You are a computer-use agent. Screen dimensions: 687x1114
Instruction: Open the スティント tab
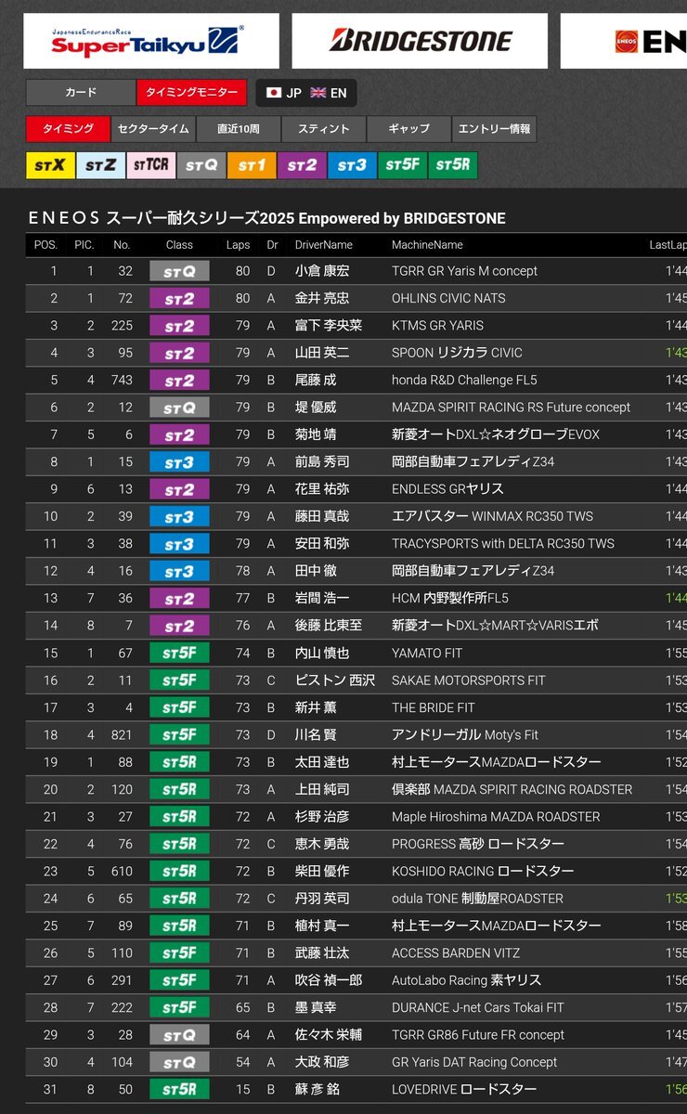tap(324, 129)
